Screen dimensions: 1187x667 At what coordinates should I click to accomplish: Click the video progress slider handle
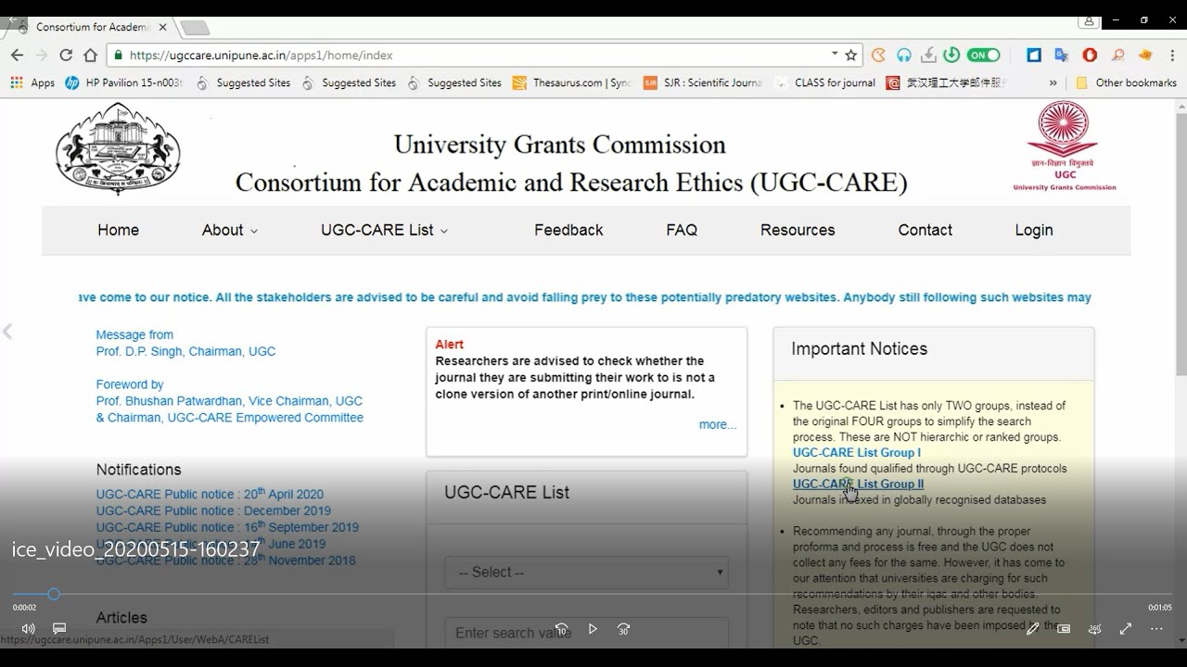54,594
